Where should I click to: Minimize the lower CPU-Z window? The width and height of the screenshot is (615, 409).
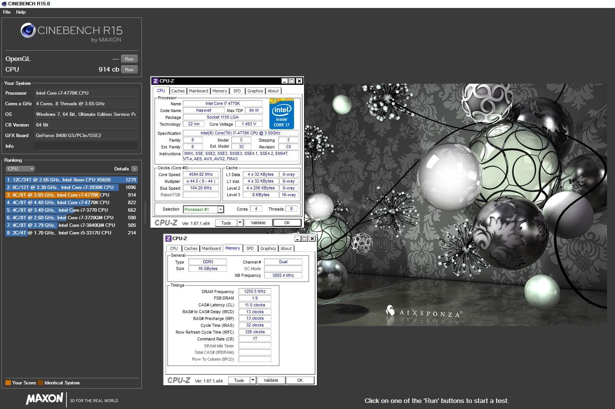tap(297, 239)
